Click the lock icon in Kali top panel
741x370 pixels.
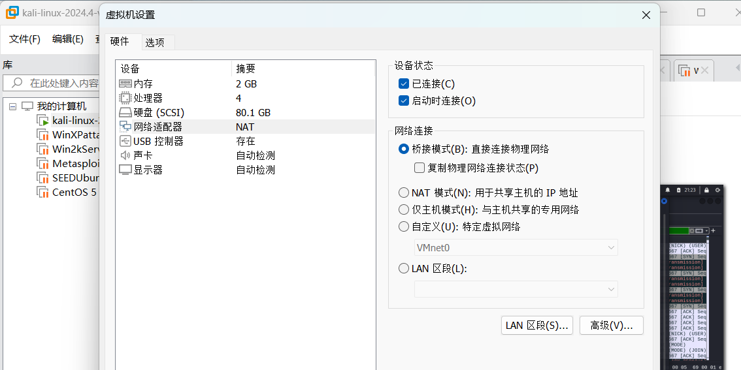tap(706, 190)
